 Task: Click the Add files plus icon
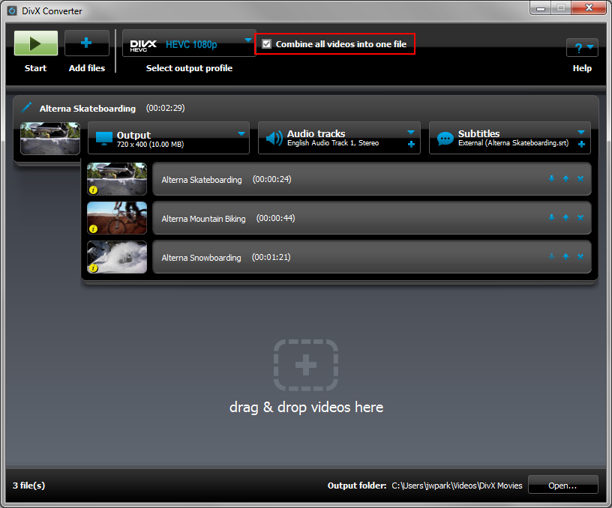point(86,43)
